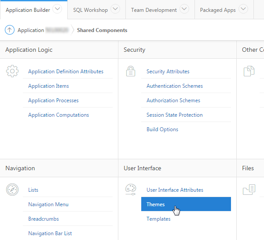Select the Navigation Menu link
This screenshot has width=264, height=240.
click(48, 204)
